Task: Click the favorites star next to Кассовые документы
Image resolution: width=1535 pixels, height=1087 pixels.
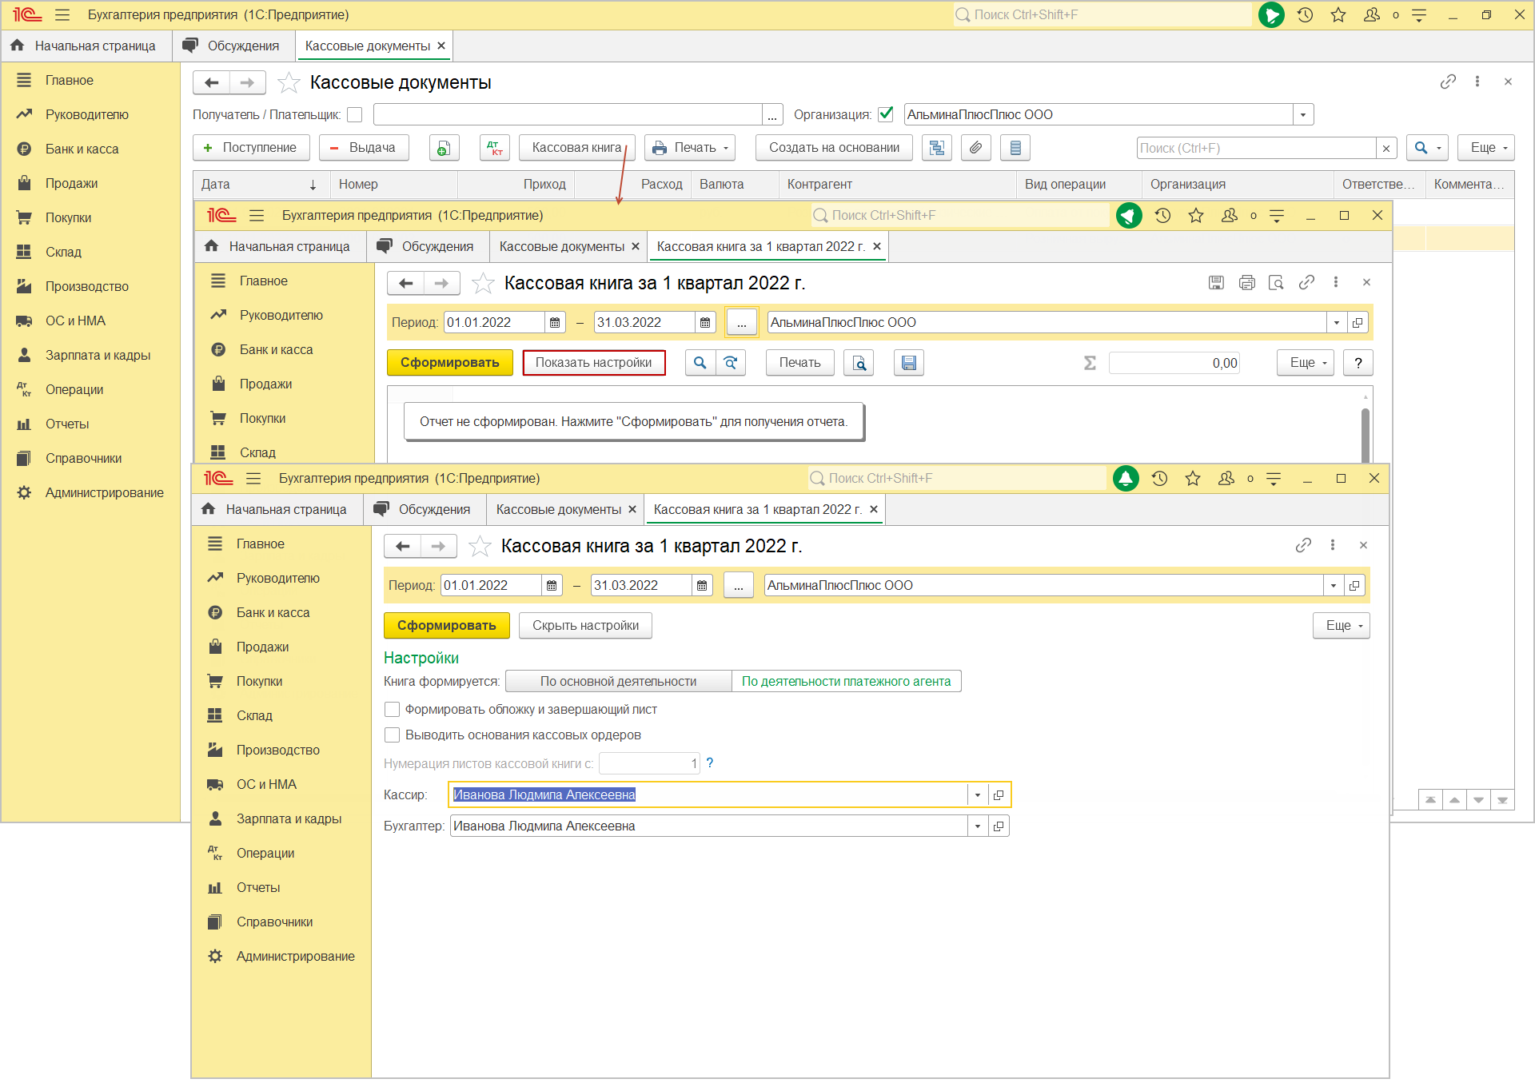Action: pyautogui.click(x=289, y=82)
